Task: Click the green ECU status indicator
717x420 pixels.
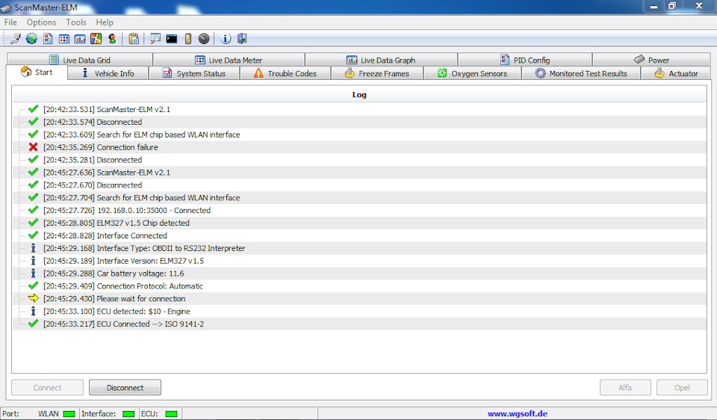Action: click(x=171, y=413)
